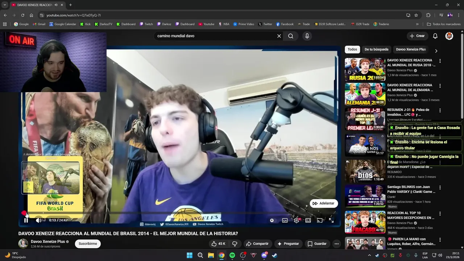The width and height of the screenshot is (464, 261).
Task: Open Mundial de Rusia 2018 video thumbnail
Action: pyautogui.click(x=365, y=70)
